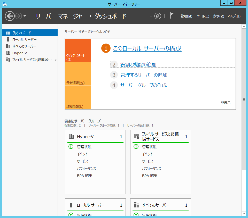Screen dimensions: 248x218
Task: Click the orange step 1 circle
Action: [106, 48]
